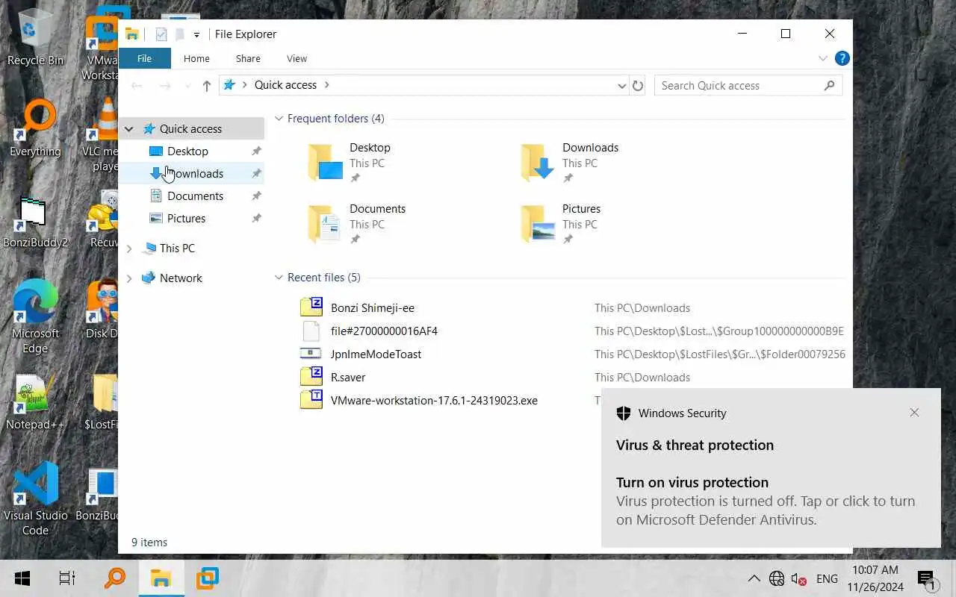The image size is (956, 597).
Task: Open recent locations dropdown arrow
Action: [187, 86]
